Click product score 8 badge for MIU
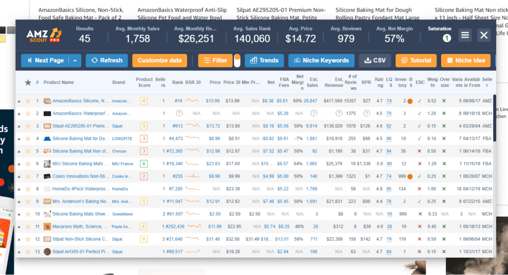508x275 pixels. click(143, 164)
